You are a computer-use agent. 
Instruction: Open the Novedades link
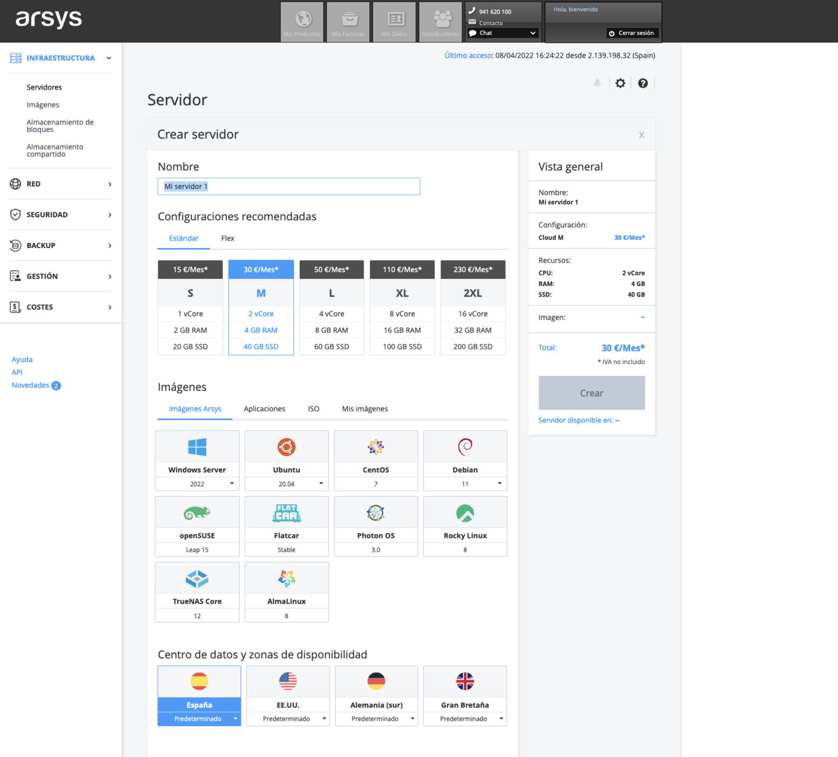coord(31,386)
